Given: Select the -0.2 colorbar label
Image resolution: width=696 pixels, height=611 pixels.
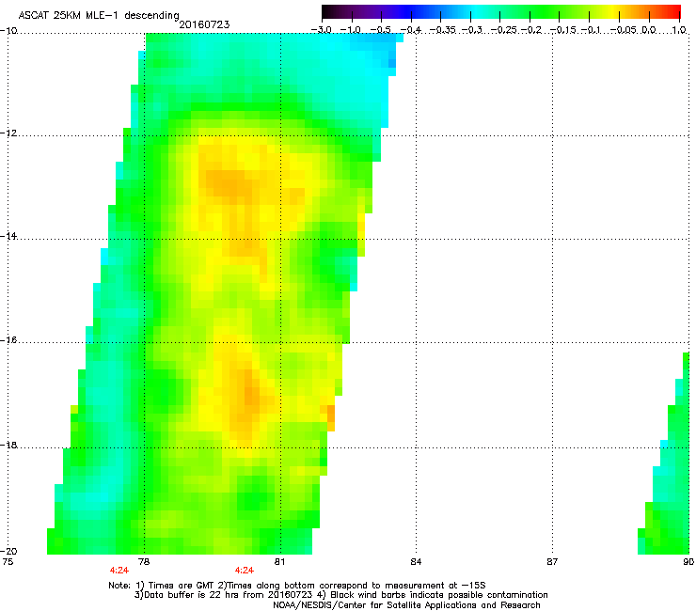Looking at the screenshot, I should [531, 30].
